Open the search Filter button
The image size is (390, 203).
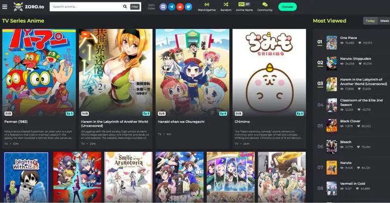135,7
